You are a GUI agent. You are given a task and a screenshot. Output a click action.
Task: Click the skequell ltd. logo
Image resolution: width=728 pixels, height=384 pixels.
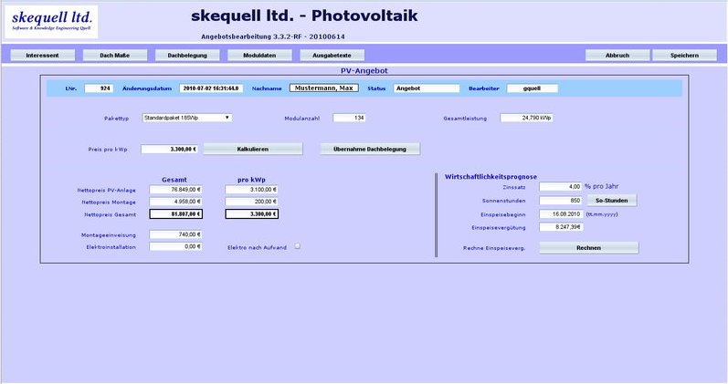click(x=51, y=22)
